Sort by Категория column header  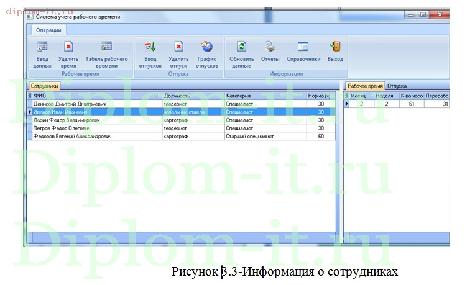click(x=265, y=96)
